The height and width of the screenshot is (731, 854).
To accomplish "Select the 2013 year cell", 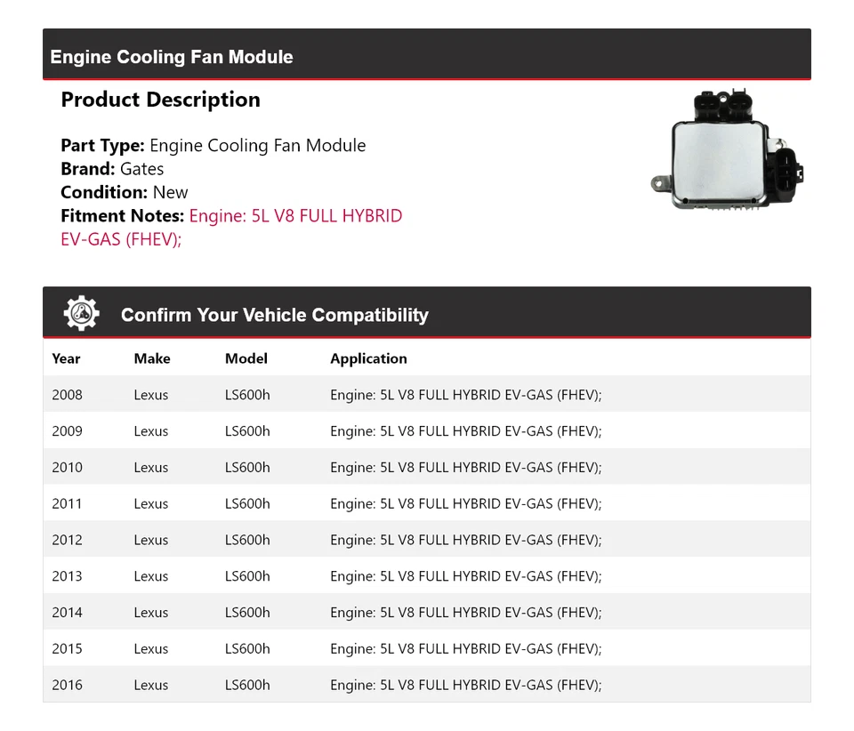I will (x=67, y=576).
